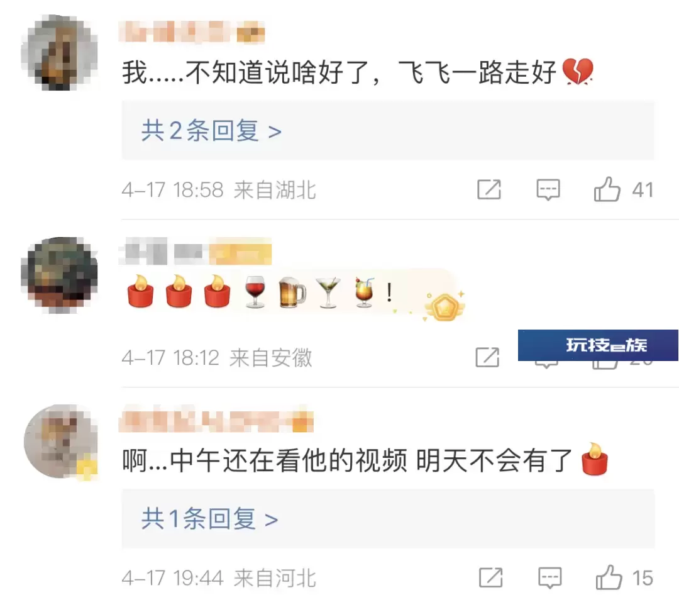Share the comment from 安徽

coord(487,357)
